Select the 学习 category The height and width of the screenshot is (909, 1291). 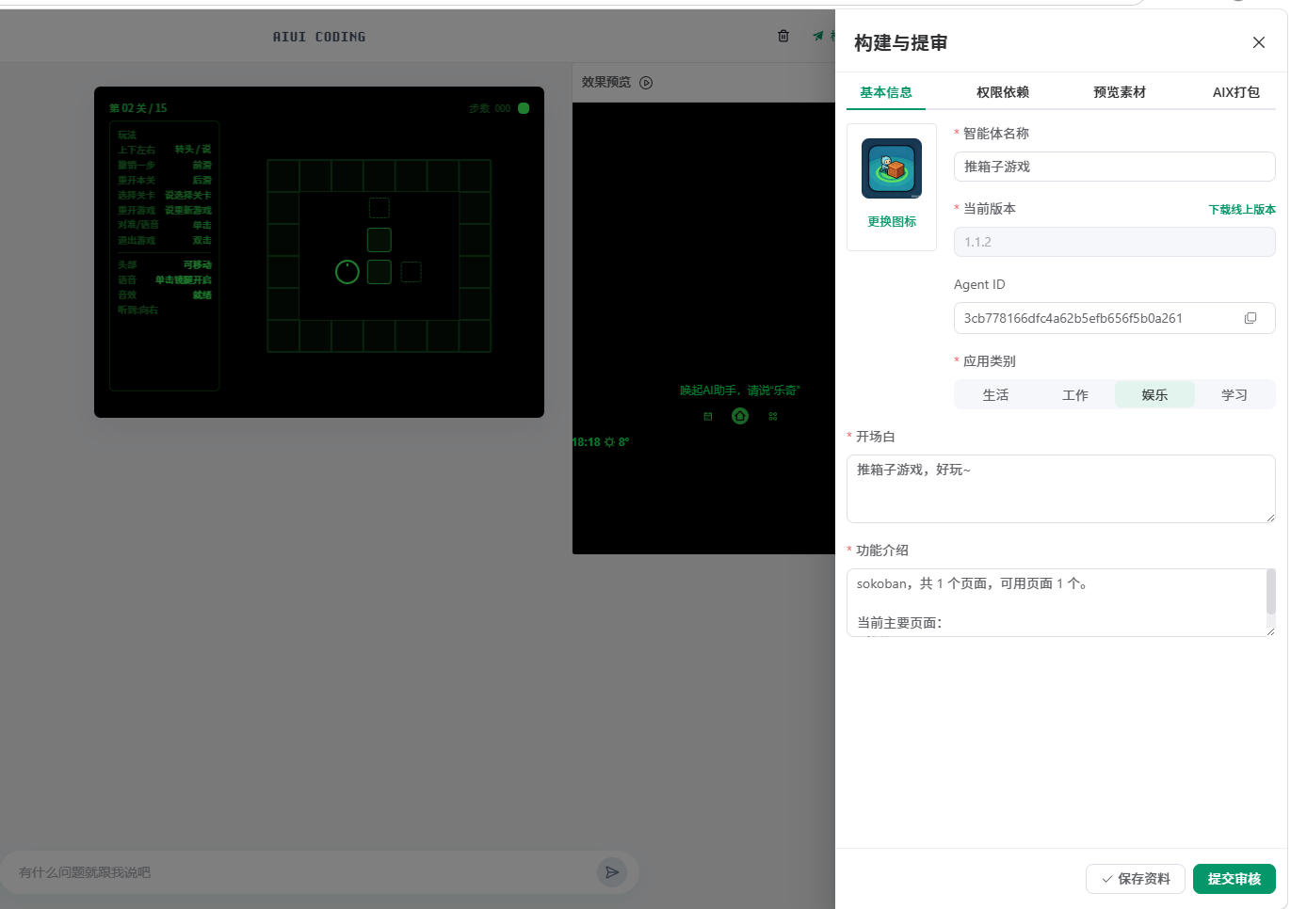coord(1234,395)
